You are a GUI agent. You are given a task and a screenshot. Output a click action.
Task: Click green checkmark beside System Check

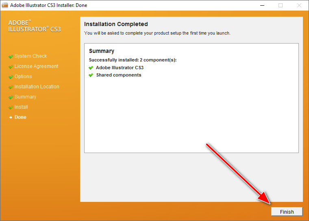click(x=11, y=57)
